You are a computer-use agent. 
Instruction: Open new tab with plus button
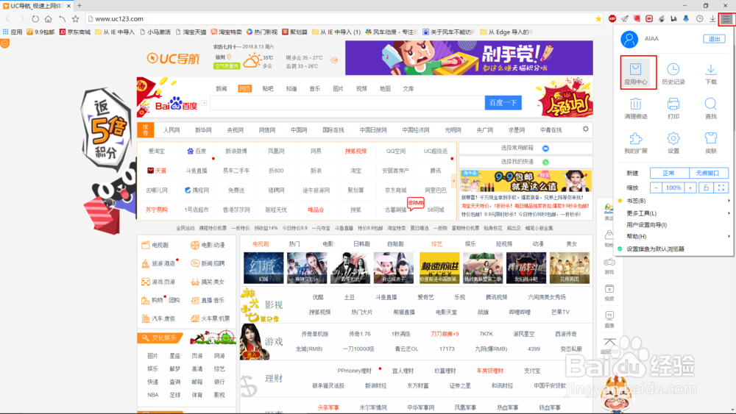coord(79,6)
